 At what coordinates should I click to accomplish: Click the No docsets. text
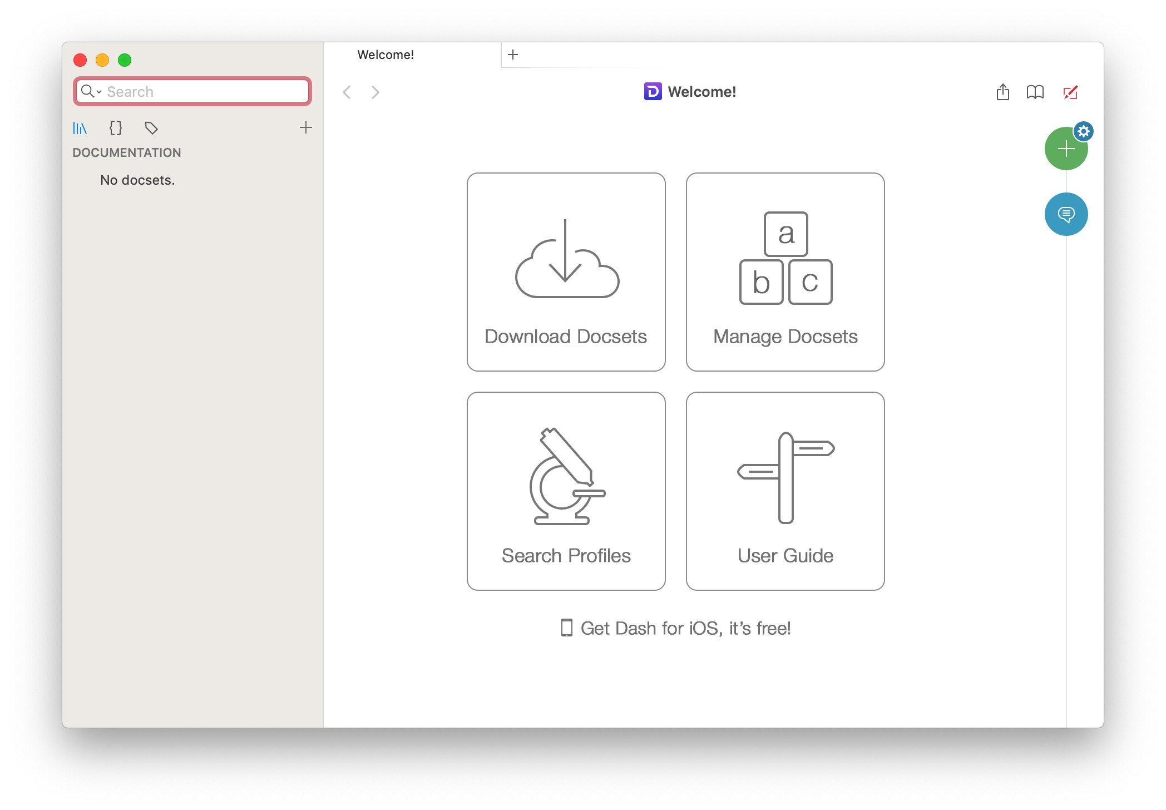[137, 180]
